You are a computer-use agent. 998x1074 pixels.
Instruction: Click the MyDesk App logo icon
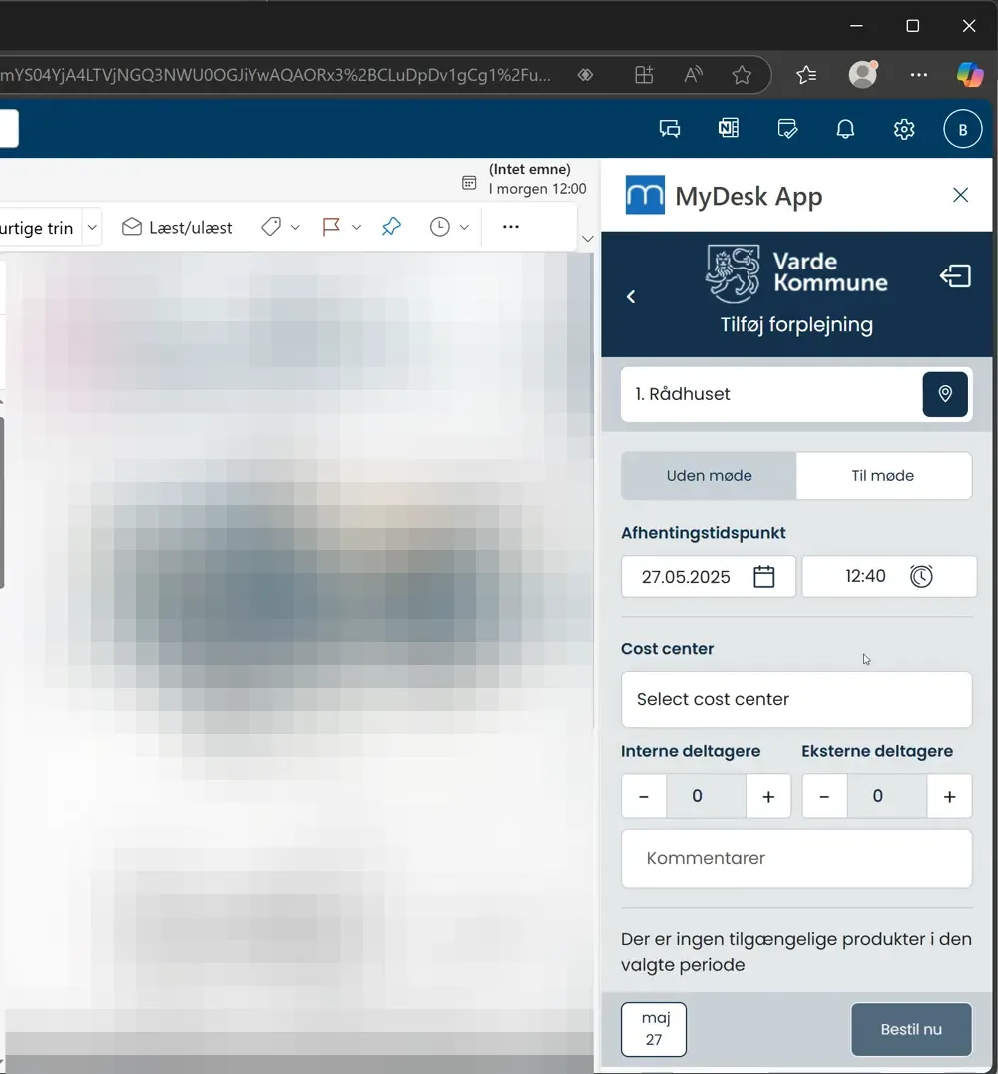[645, 195]
